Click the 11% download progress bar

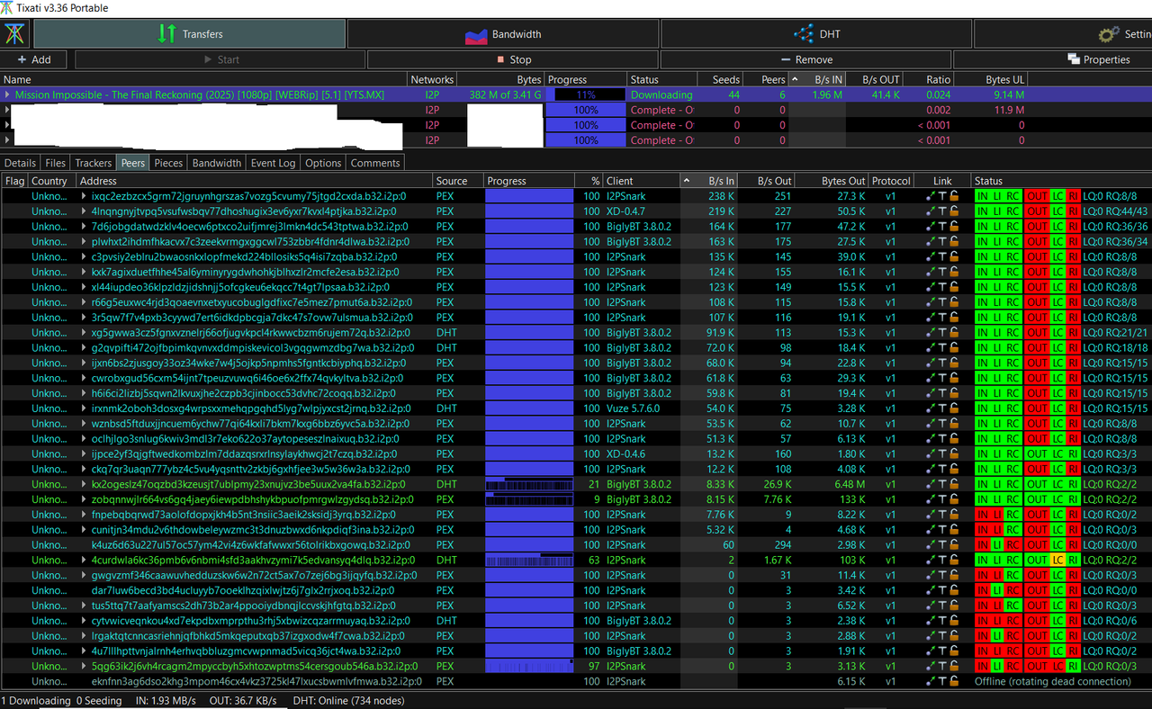[x=588, y=94]
